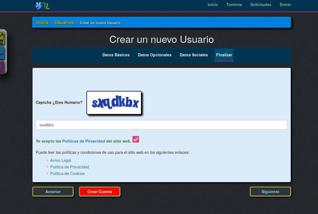This screenshot has height=214, width=318.
Task: Switch to the Datos Básicos tab
Action: click(116, 55)
